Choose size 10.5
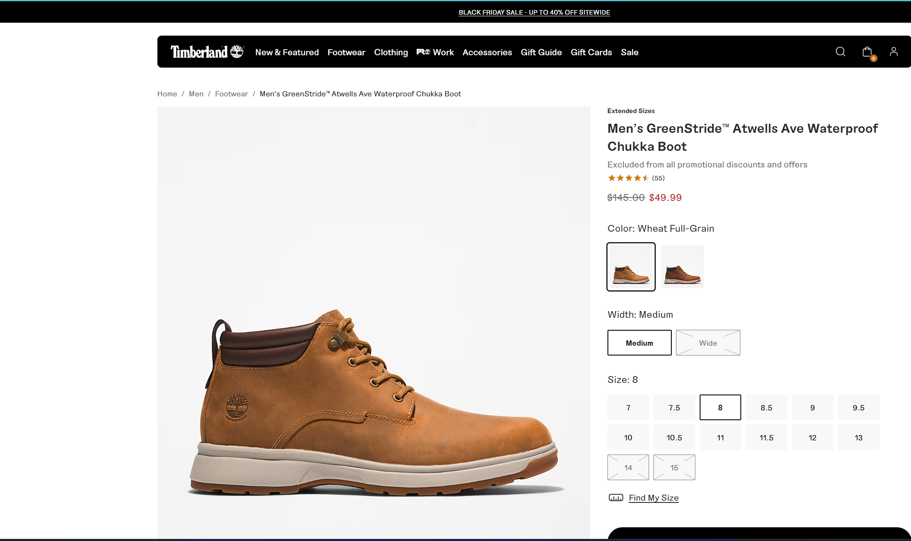 674,437
